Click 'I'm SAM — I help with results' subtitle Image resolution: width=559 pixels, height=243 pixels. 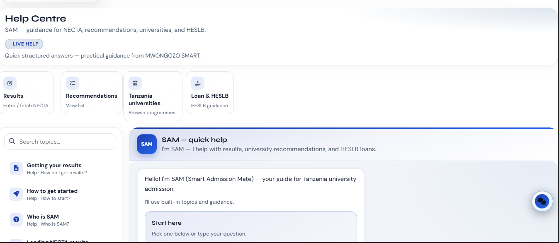pyautogui.click(x=269, y=149)
